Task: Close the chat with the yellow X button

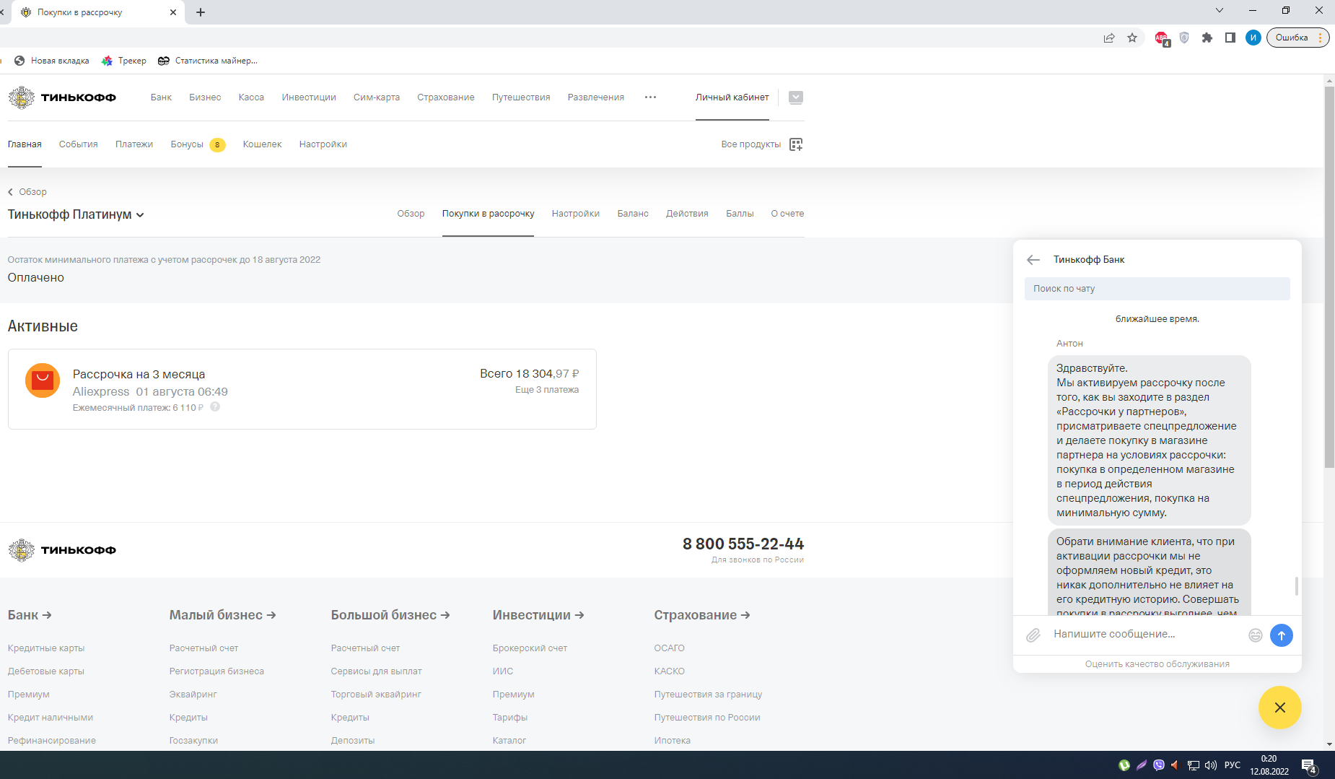Action: (1280, 708)
